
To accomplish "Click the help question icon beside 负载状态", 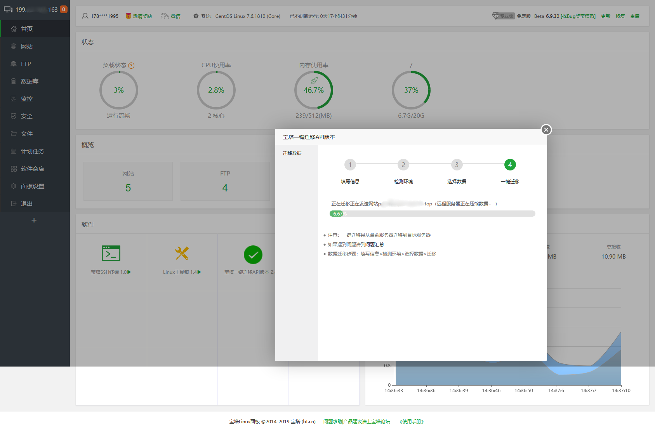I will coord(131,66).
